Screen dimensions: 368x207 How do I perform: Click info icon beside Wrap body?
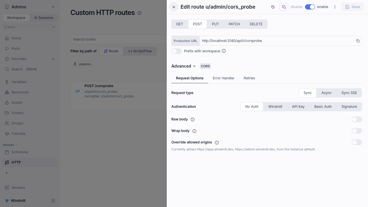pyautogui.click(x=194, y=131)
